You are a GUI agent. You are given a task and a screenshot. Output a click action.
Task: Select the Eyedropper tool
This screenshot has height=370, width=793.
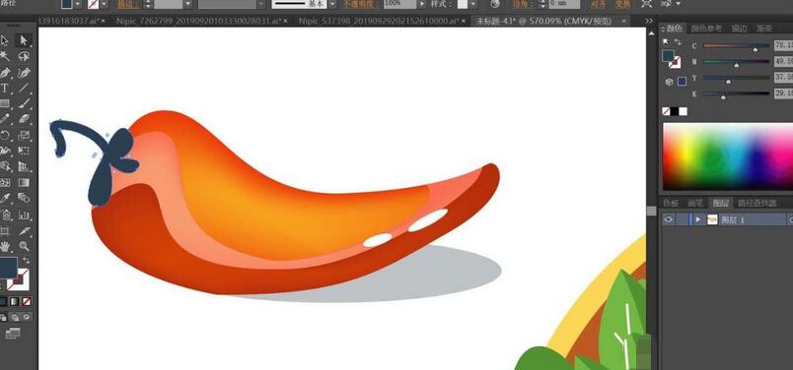pos(5,198)
